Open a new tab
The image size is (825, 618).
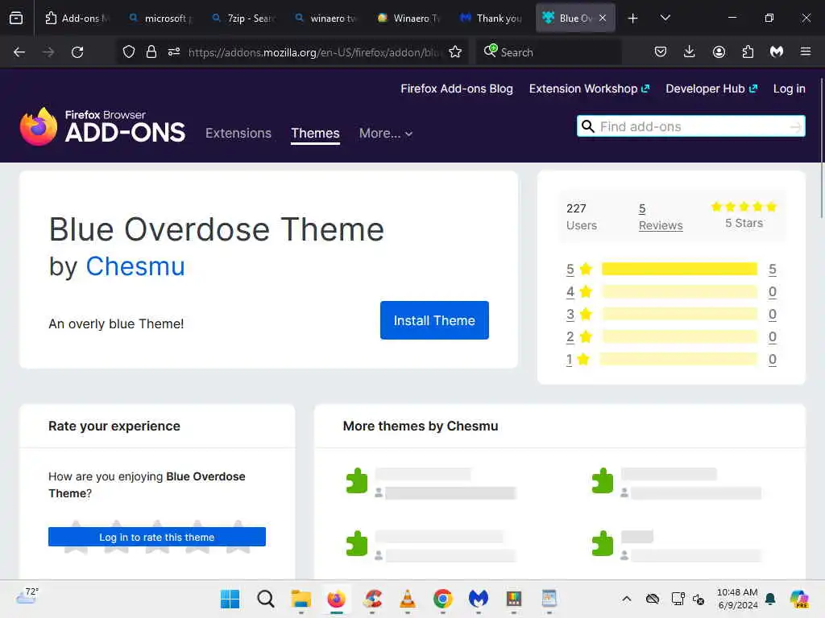633,19
